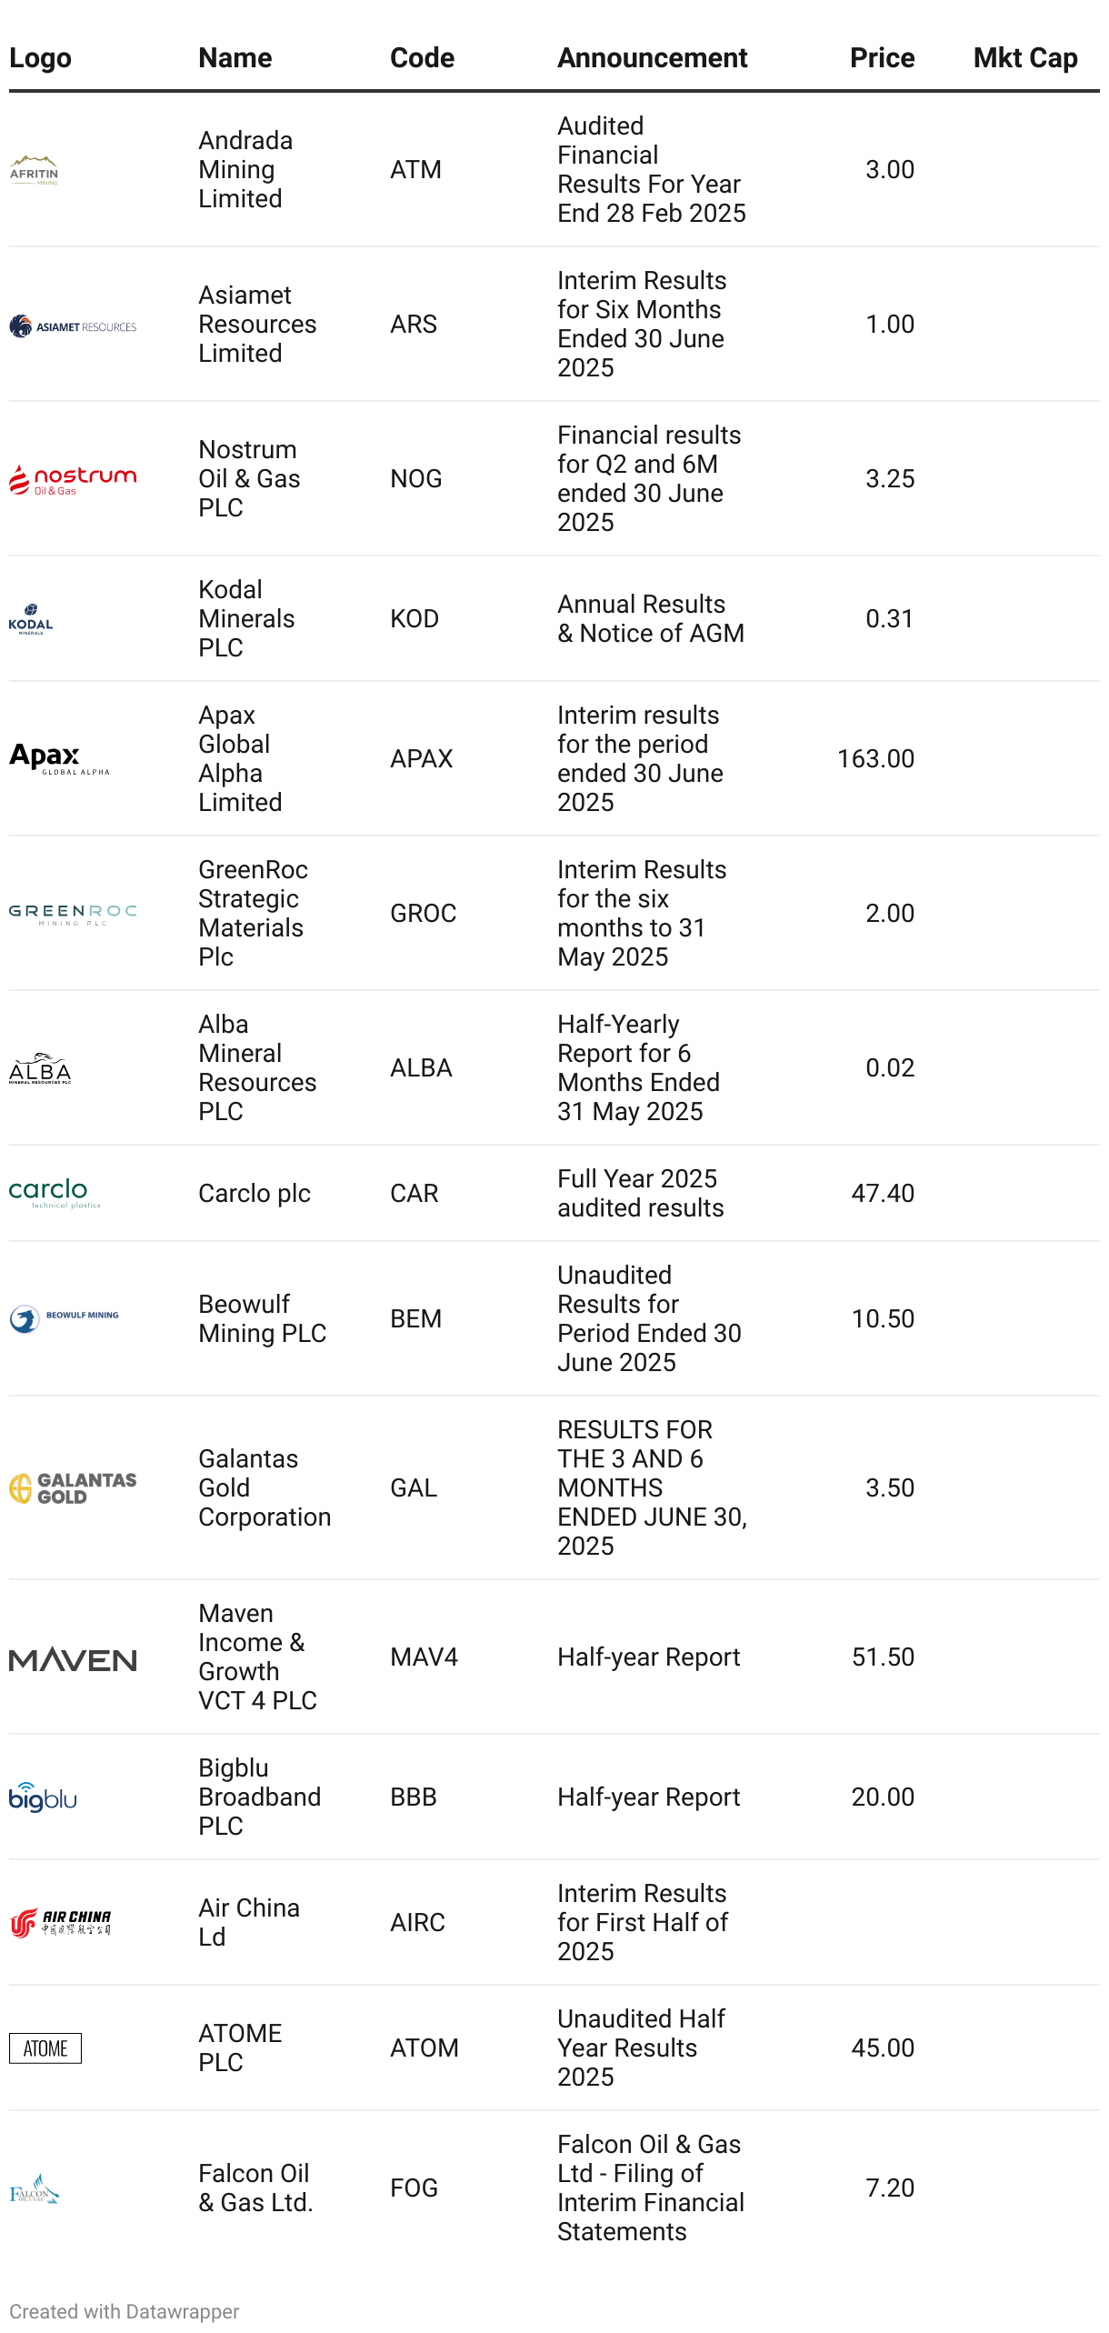Click the GreenRoc Mining logo
This screenshot has height=2333, width=1109.
73,914
